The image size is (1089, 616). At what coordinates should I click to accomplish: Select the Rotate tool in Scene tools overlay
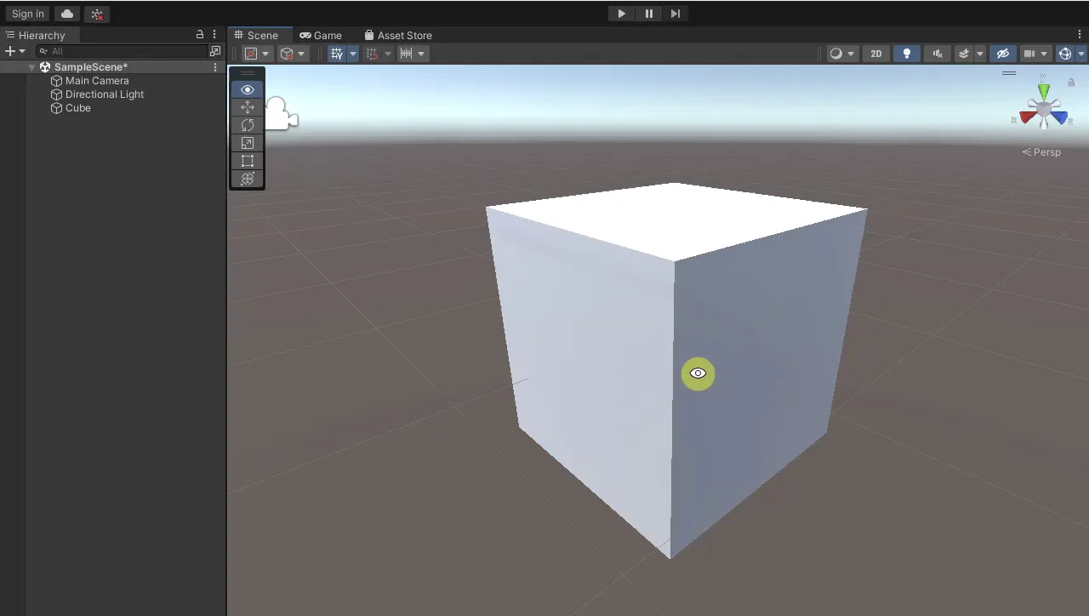click(x=248, y=125)
